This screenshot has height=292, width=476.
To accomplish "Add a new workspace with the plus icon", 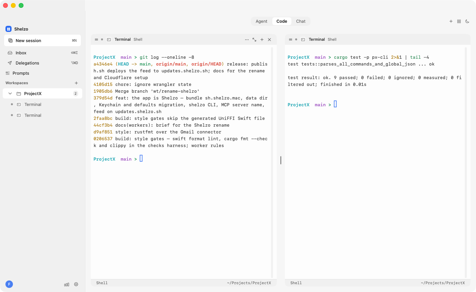I will point(76,83).
